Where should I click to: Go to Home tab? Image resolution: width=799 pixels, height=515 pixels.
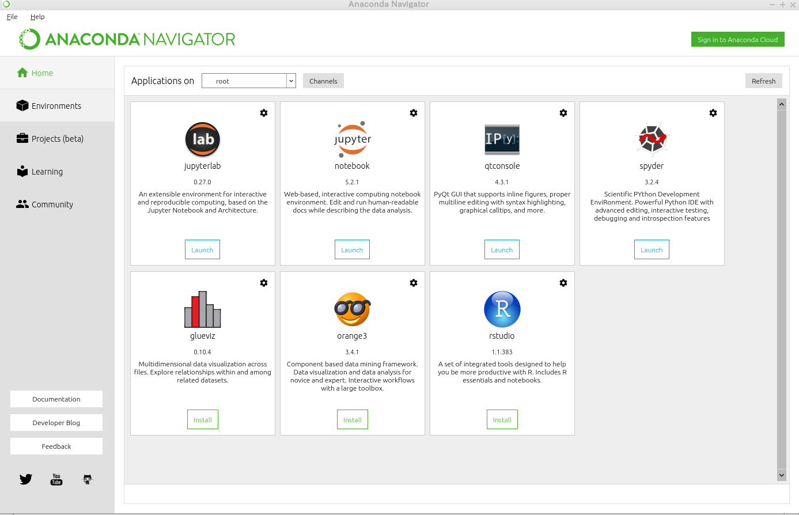57,73
